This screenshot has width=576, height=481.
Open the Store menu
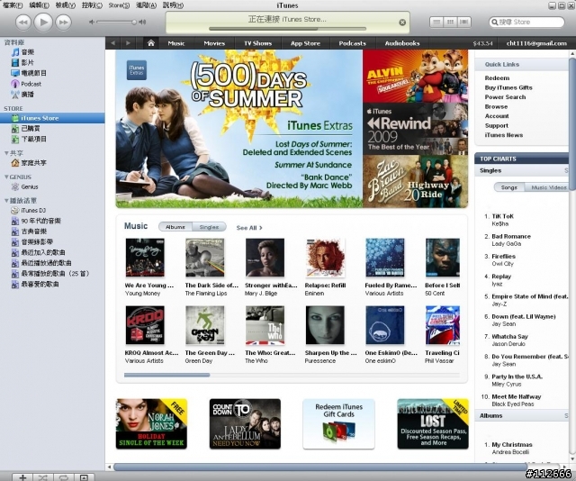pyautogui.click(x=119, y=5)
